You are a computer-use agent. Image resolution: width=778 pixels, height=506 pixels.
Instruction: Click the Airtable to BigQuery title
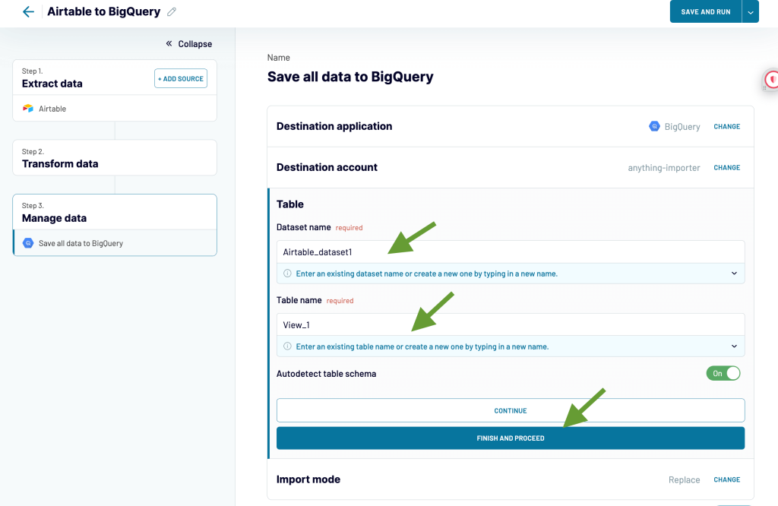coord(103,12)
